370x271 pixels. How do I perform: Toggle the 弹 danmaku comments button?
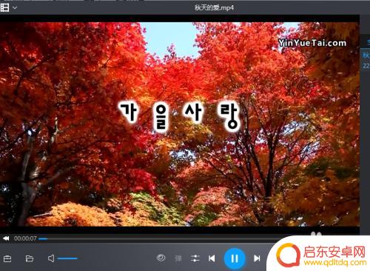(178, 258)
